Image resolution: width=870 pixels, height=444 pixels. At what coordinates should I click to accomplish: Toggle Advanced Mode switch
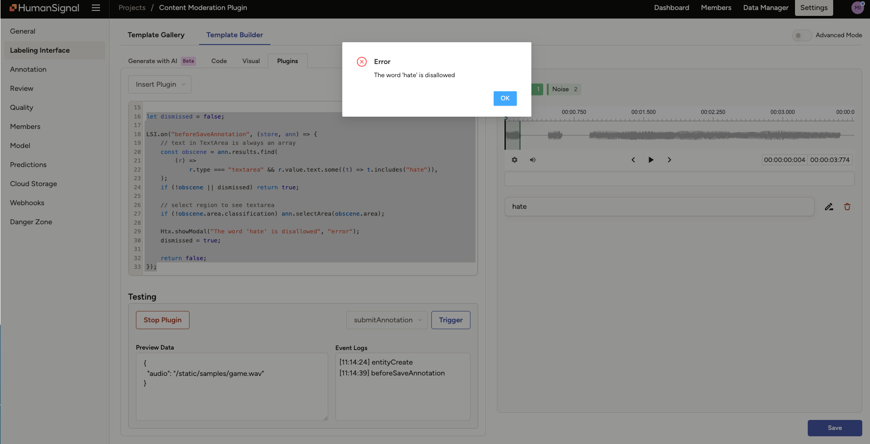(x=802, y=35)
